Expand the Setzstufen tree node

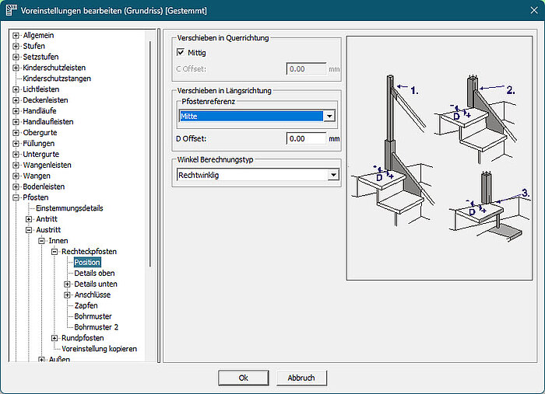[16, 57]
